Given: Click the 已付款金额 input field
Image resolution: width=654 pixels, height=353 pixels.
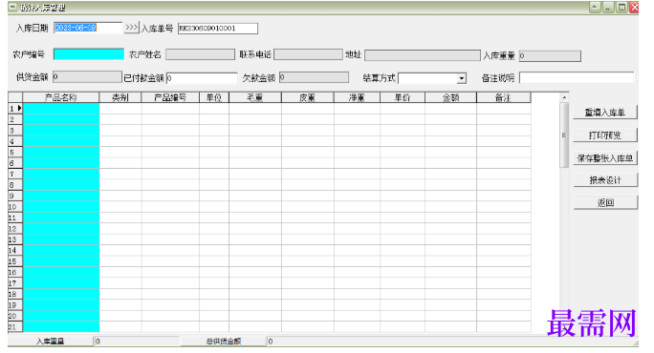Looking at the screenshot, I should click(202, 78).
